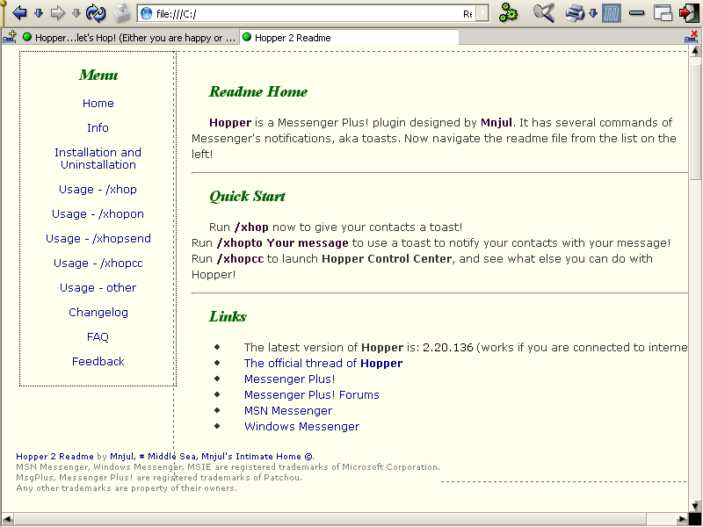Open a new tab with the tab-bar plus icon

(10, 37)
